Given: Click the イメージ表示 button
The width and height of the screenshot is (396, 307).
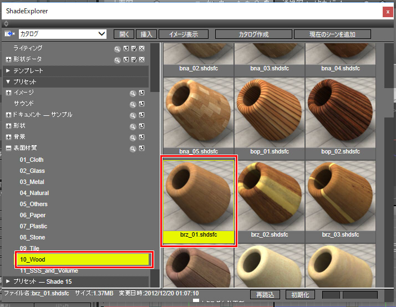Looking at the screenshot, I should (184, 34).
